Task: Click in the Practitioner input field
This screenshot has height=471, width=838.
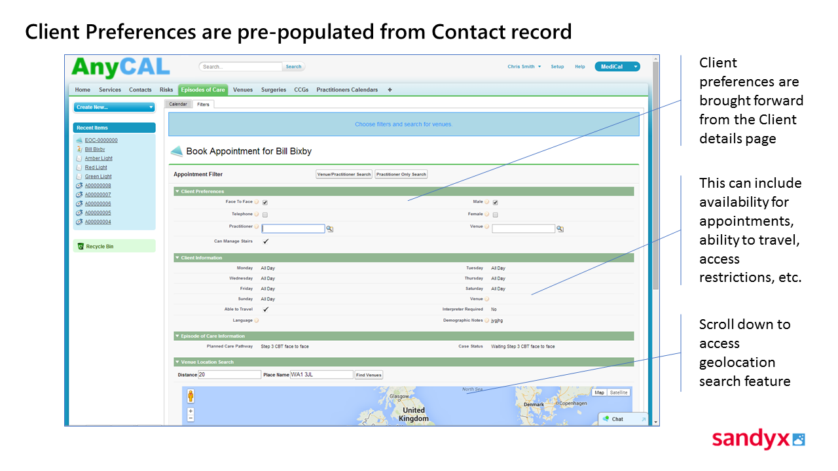Action: tap(293, 229)
